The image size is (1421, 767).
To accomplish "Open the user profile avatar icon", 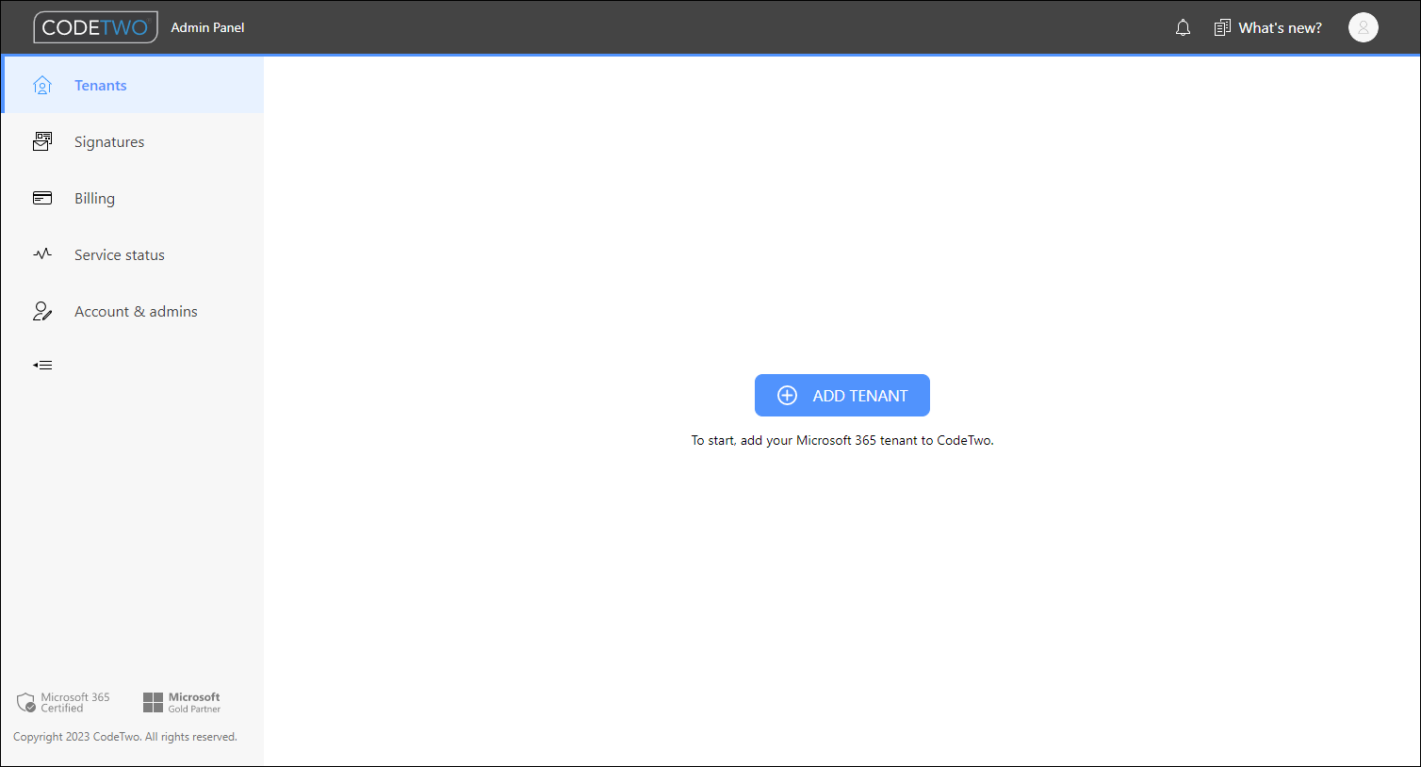I will 1364,27.
